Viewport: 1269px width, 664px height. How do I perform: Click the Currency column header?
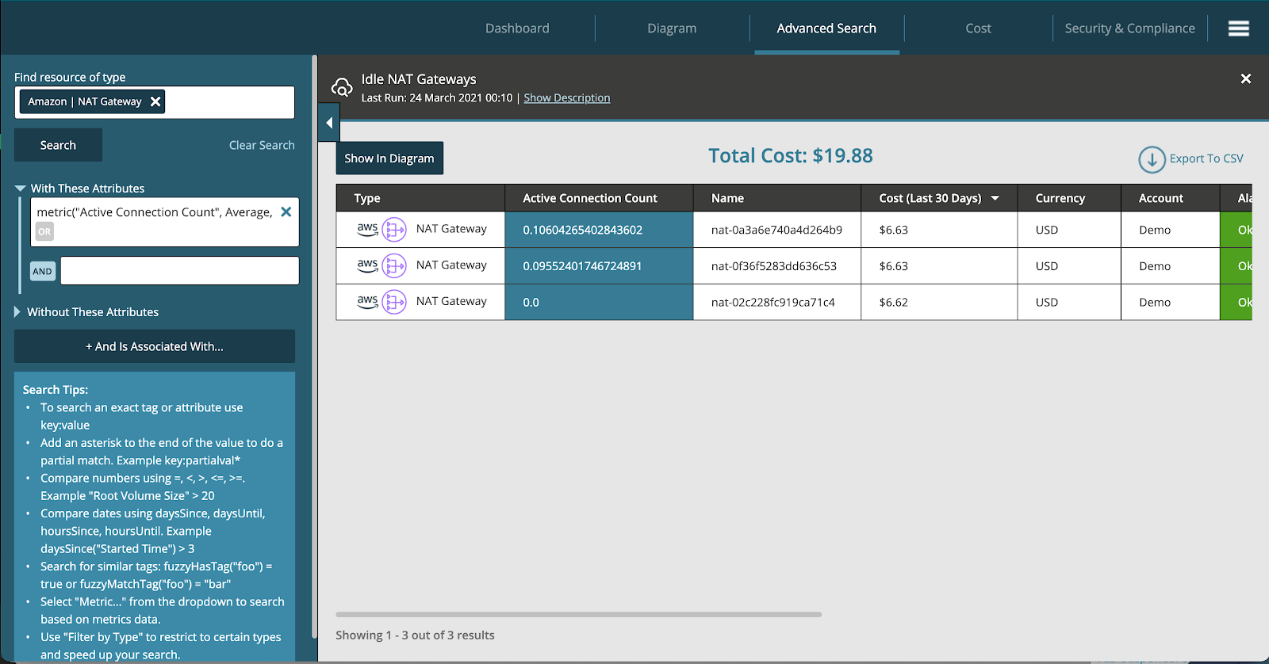click(1069, 198)
